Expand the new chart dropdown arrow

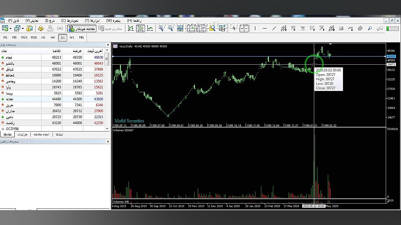point(10,29)
